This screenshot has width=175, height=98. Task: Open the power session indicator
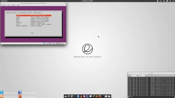pyautogui.click(x=173, y=1)
